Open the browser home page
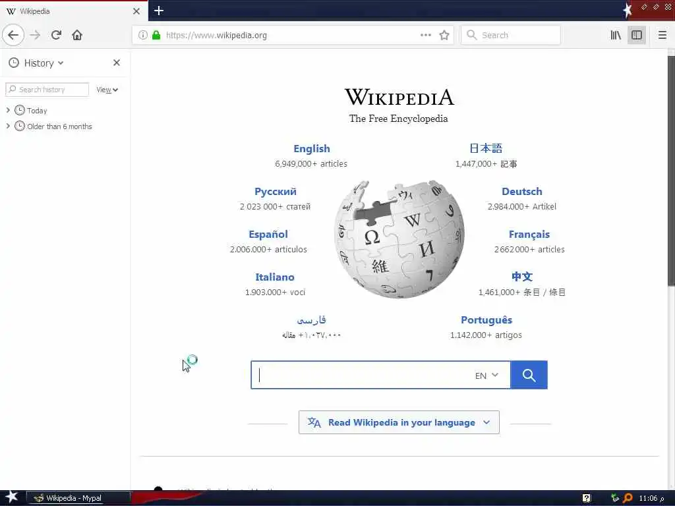 (77, 35)
